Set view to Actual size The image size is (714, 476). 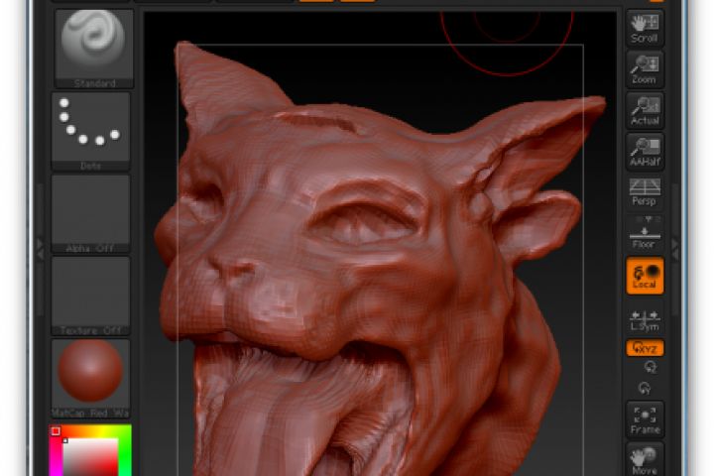pyautogui.click(x=645, y=111)
